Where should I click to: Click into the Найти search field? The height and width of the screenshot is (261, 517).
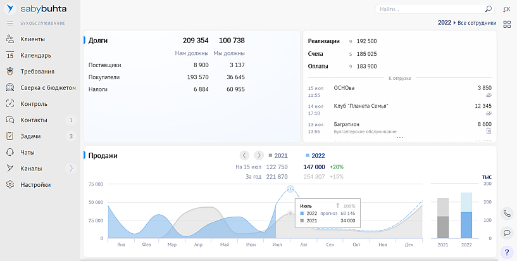tap(430, 10)
